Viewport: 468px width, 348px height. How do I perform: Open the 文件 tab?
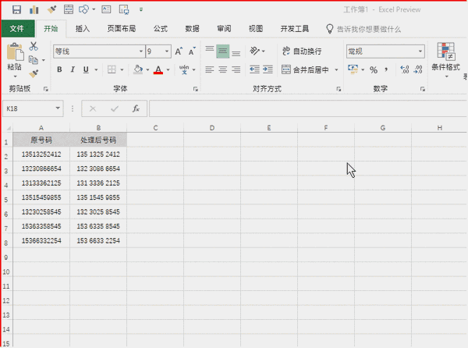(x=16, y=29)
